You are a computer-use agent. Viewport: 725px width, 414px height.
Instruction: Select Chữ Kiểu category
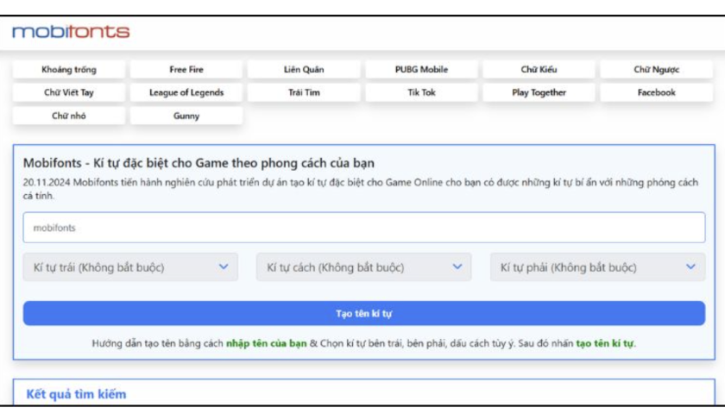[x=539, y=70]
